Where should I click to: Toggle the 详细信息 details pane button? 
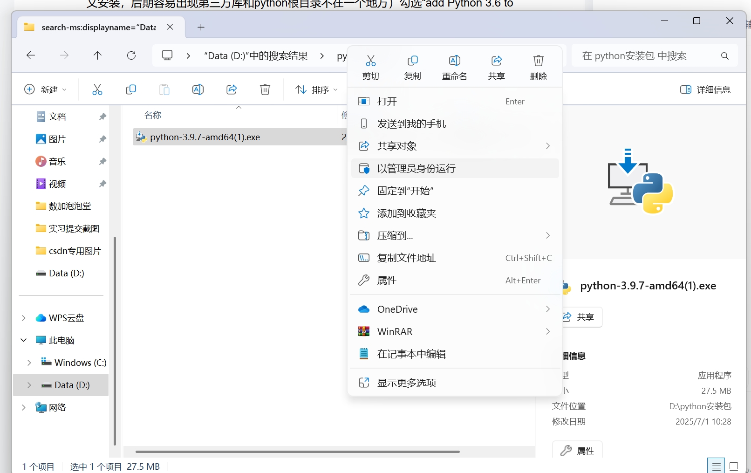pos(705,89)
